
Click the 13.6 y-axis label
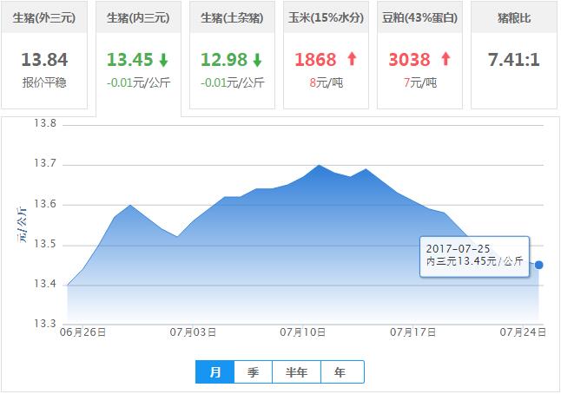point(45,204)
